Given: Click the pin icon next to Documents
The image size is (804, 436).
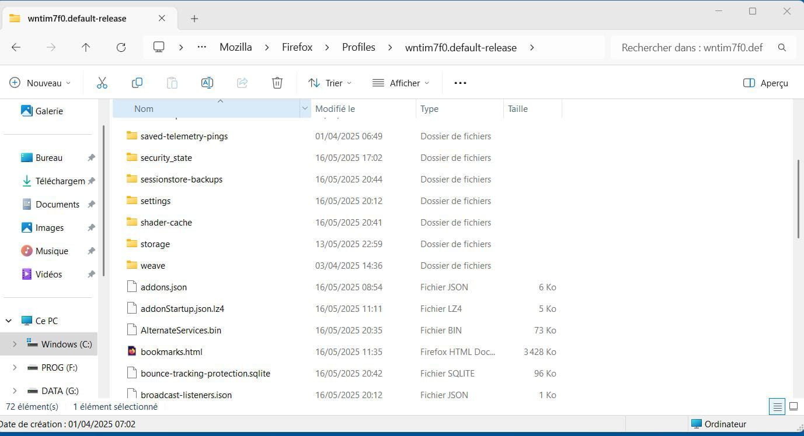Looking at the screenshot, I should 91,204.
